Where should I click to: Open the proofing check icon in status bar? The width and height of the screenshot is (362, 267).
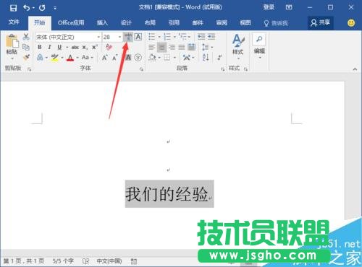point(85,261)
